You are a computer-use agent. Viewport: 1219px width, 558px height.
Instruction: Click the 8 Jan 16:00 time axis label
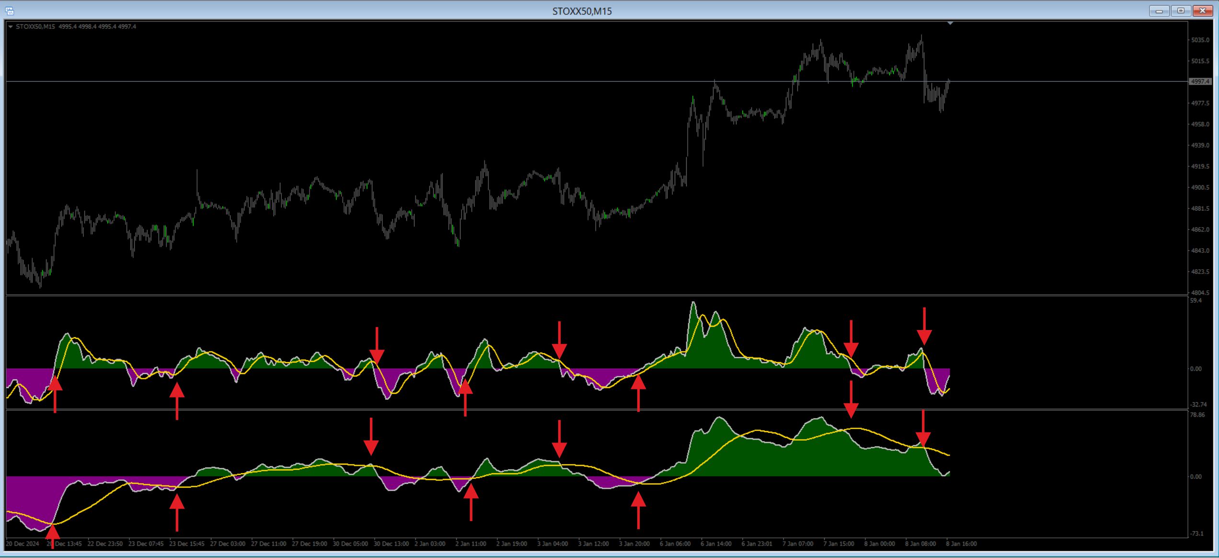coord(961,544)
